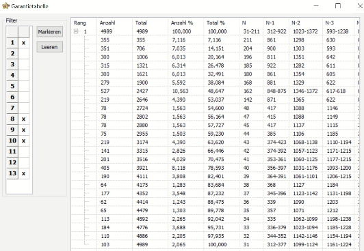Click N-1 value 312-922 in top row
Viewport: 364px width, 251px height.
point(276,31)
